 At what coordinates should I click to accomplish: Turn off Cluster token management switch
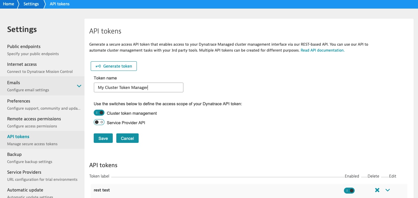click(x=99, y=113)
